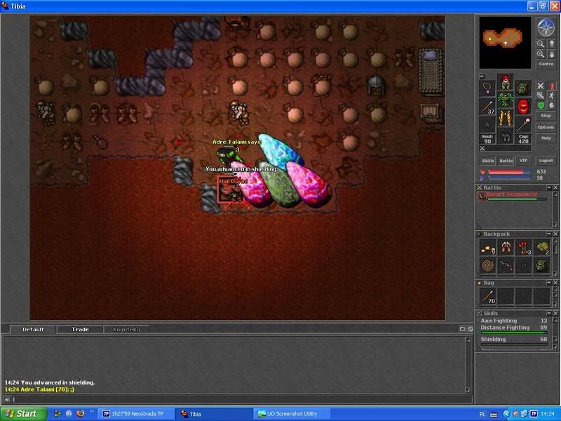Toggle stand-still mode
Viewport: 561px width, 421px height.
pyautogui.click(x=552, y=86)
